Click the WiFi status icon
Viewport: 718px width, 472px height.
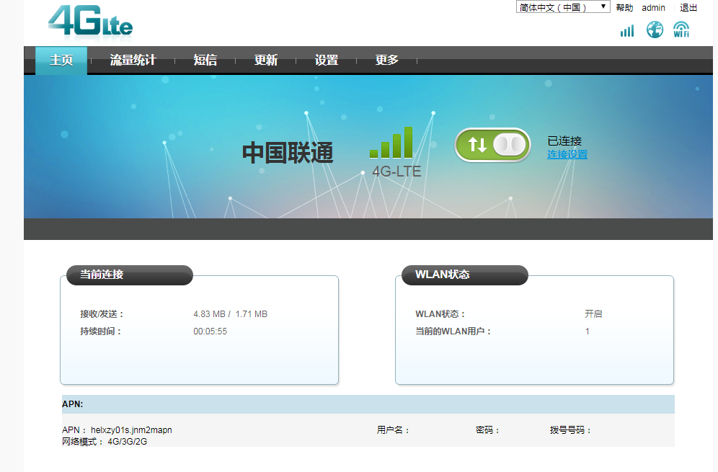tap(681, 30)
